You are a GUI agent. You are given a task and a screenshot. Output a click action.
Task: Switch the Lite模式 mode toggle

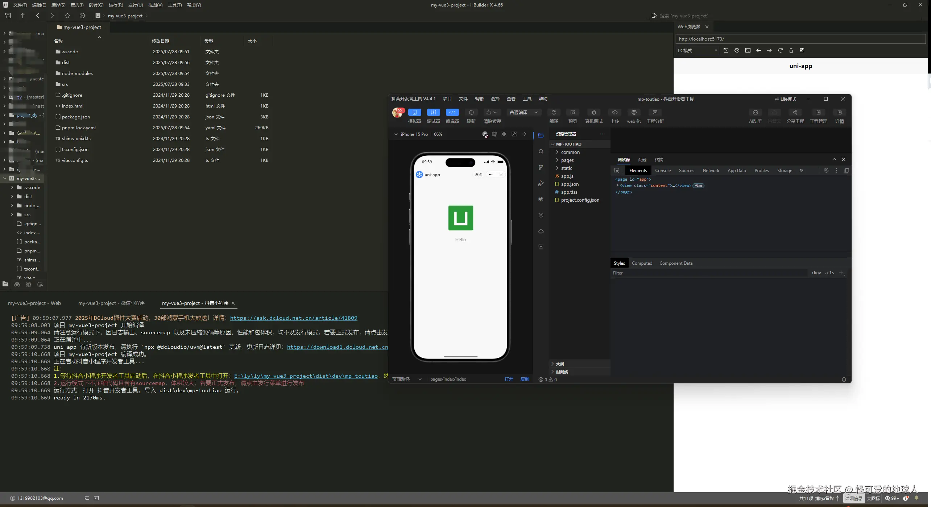(785, 99)
